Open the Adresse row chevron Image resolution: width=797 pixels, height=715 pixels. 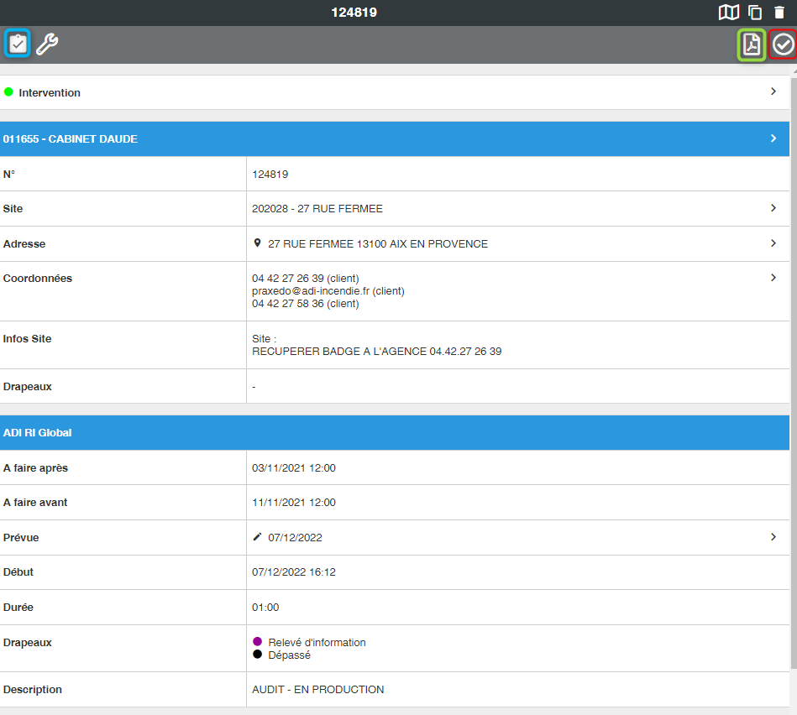773,243
